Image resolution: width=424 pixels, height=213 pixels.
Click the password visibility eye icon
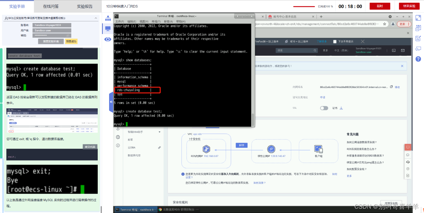[68, 35]
